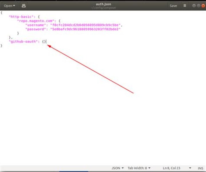Place cursor in empty github-oauth braces

click(x=44, y=42)
